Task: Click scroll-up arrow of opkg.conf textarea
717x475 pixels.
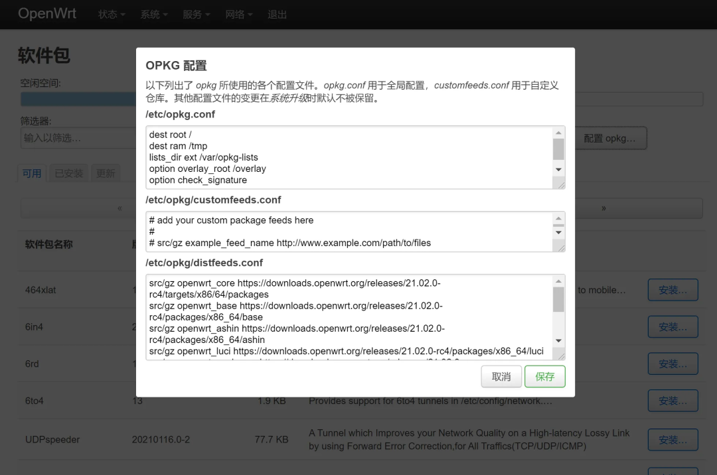Action: coord(558,133)
